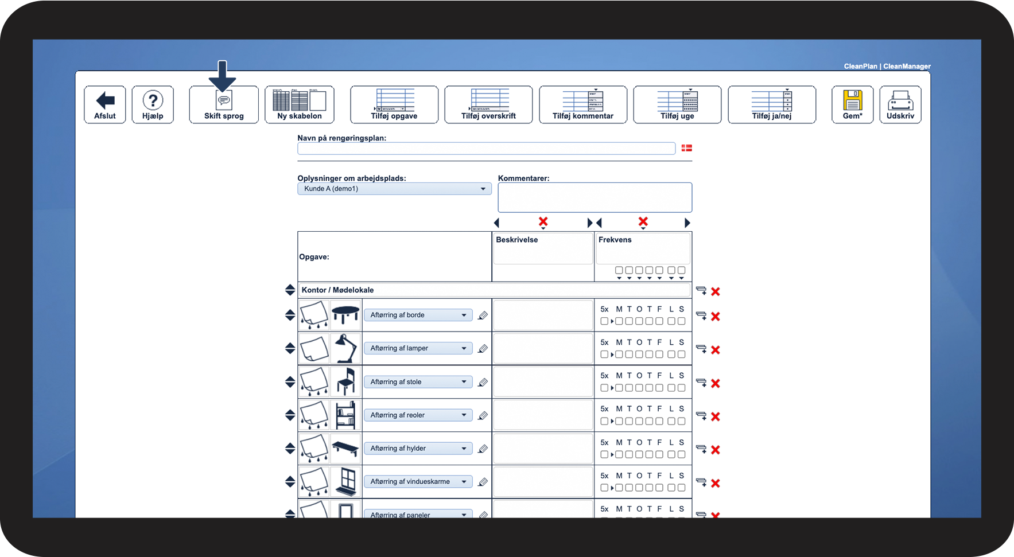Expand the Aftørring af vindueskarme dropdown
Viewport: 1014px width, 557px height.
pos(418,481)
